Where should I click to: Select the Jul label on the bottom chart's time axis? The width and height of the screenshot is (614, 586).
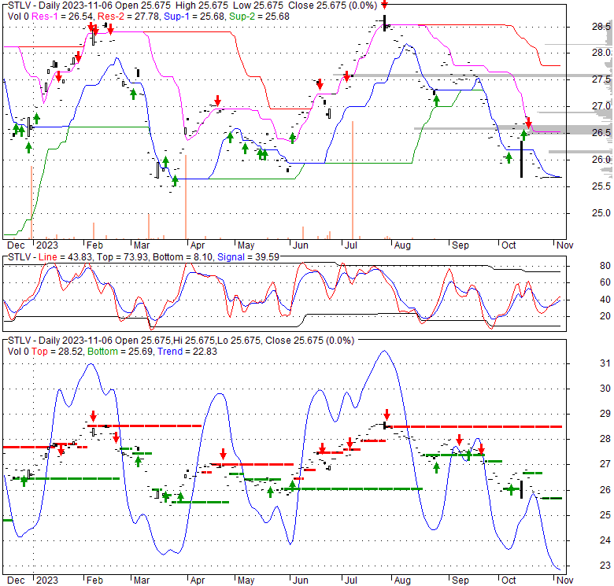pyautogui.click(x=351, y=580)
